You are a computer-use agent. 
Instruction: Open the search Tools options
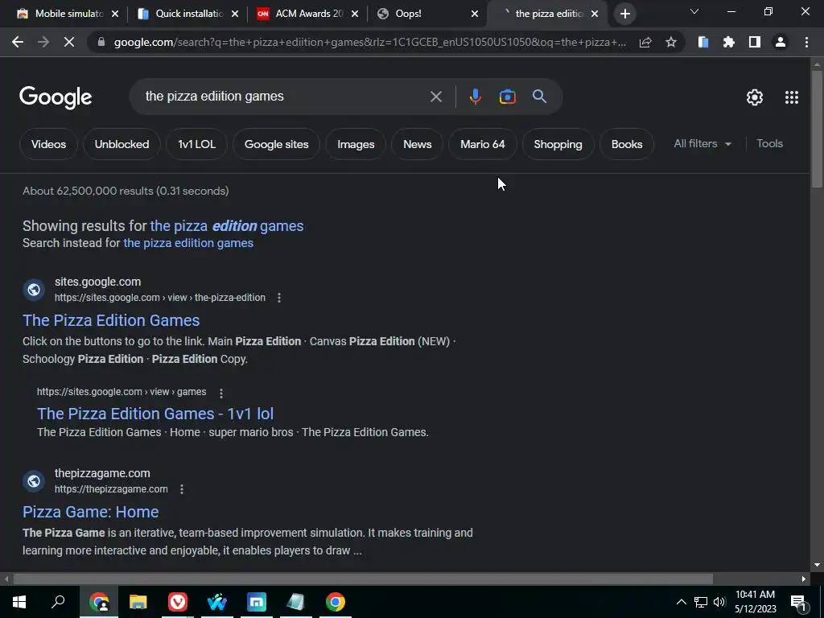769,143
